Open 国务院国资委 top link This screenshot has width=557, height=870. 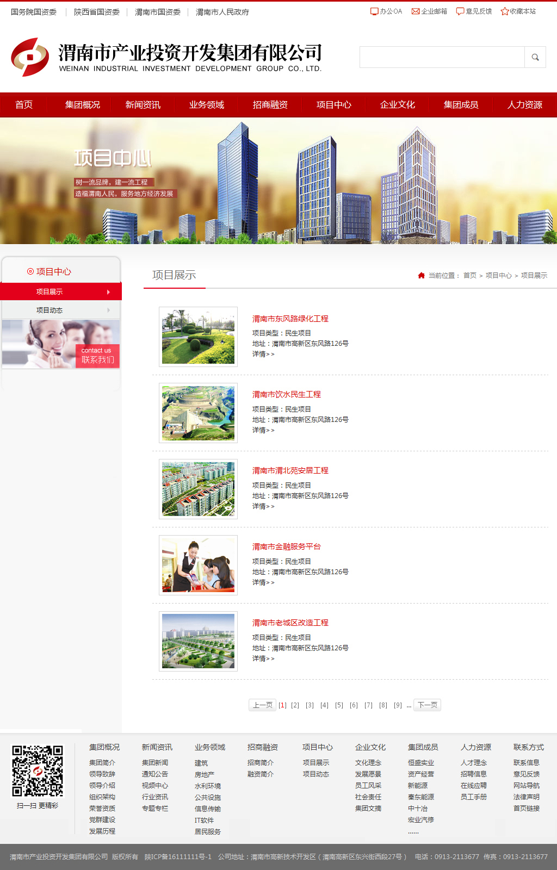(x=34, y=12)
